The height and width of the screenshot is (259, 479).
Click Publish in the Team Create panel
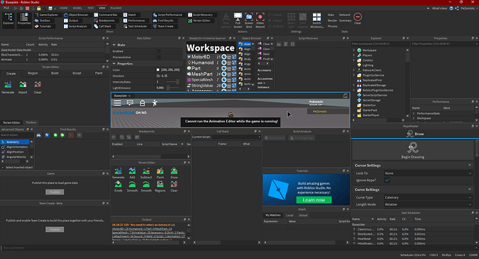click(55, 229)
